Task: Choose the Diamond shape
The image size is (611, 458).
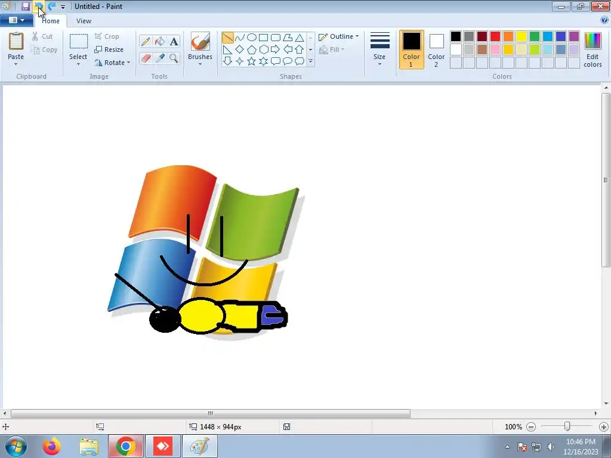Action: (240, 49)
